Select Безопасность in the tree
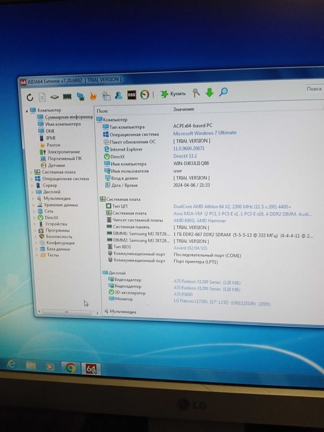The height and width of the screenshot is (432, 324). tap(56, 236)
